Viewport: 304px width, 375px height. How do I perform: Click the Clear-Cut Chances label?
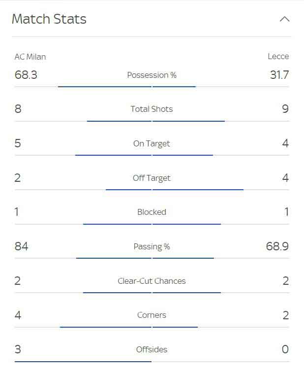point(152,281)
